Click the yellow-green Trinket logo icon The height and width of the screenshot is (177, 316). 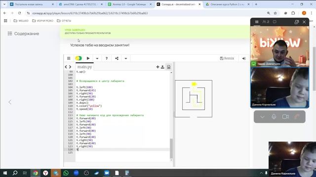click(79, 58)
